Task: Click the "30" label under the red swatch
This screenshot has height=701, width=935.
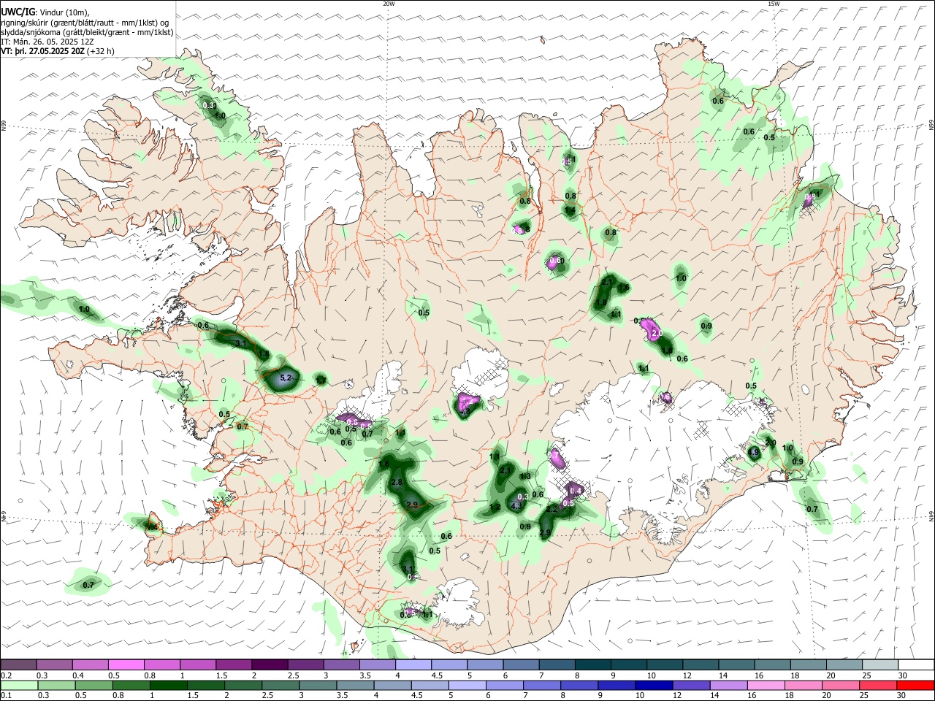Action: [903, 696]
